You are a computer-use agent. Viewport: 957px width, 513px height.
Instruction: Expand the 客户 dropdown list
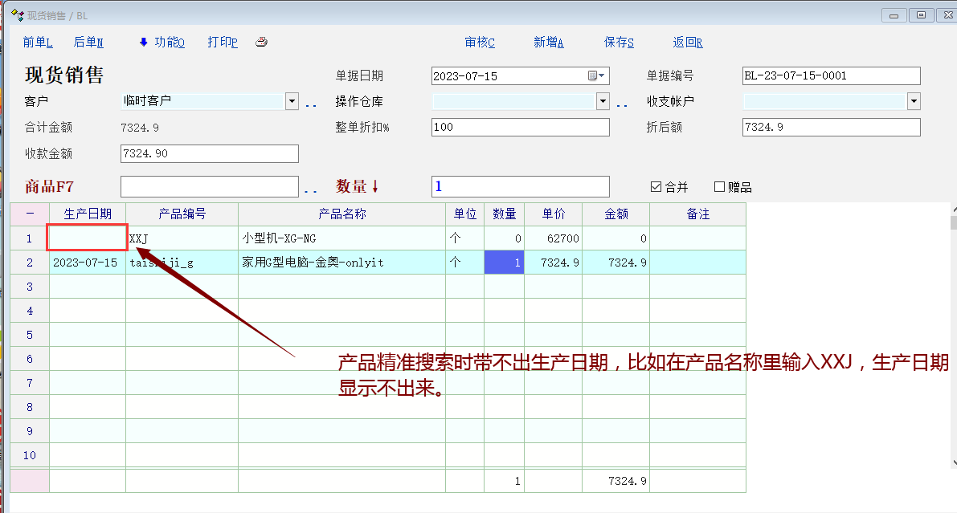[x=292, y=101]
